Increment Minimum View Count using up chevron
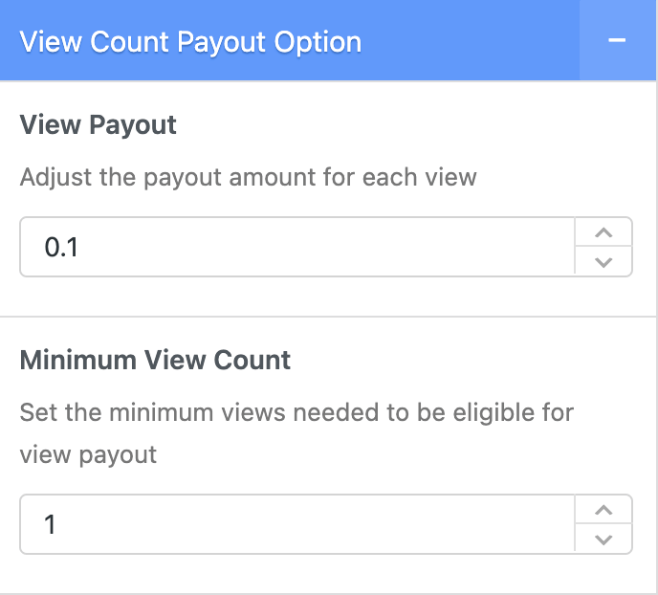Screen dimensions: 658x595 tap(603, 510)
